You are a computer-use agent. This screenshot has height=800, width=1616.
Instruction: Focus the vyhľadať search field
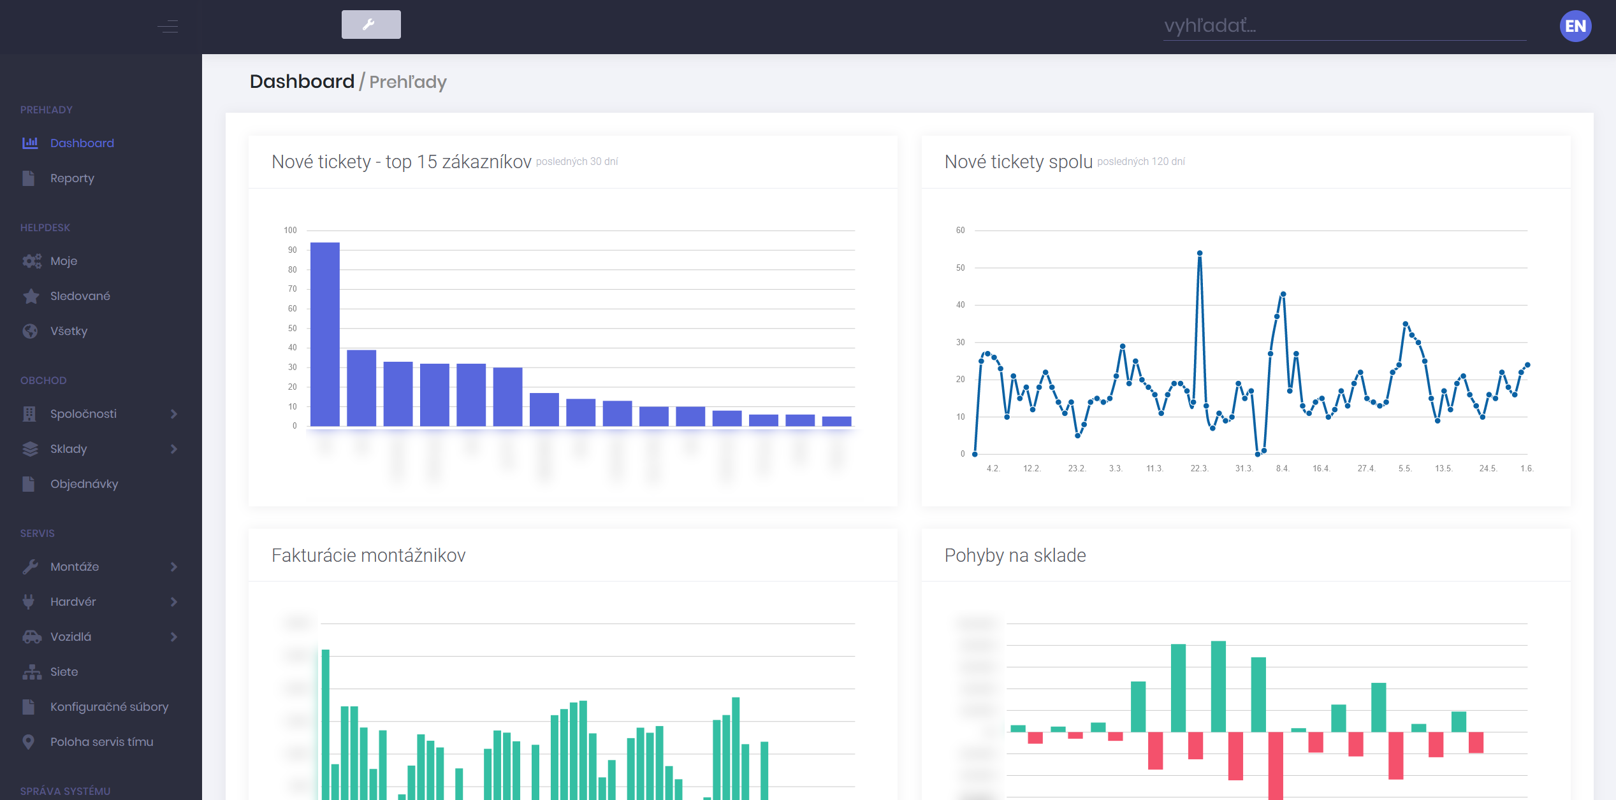(1344, 26)
